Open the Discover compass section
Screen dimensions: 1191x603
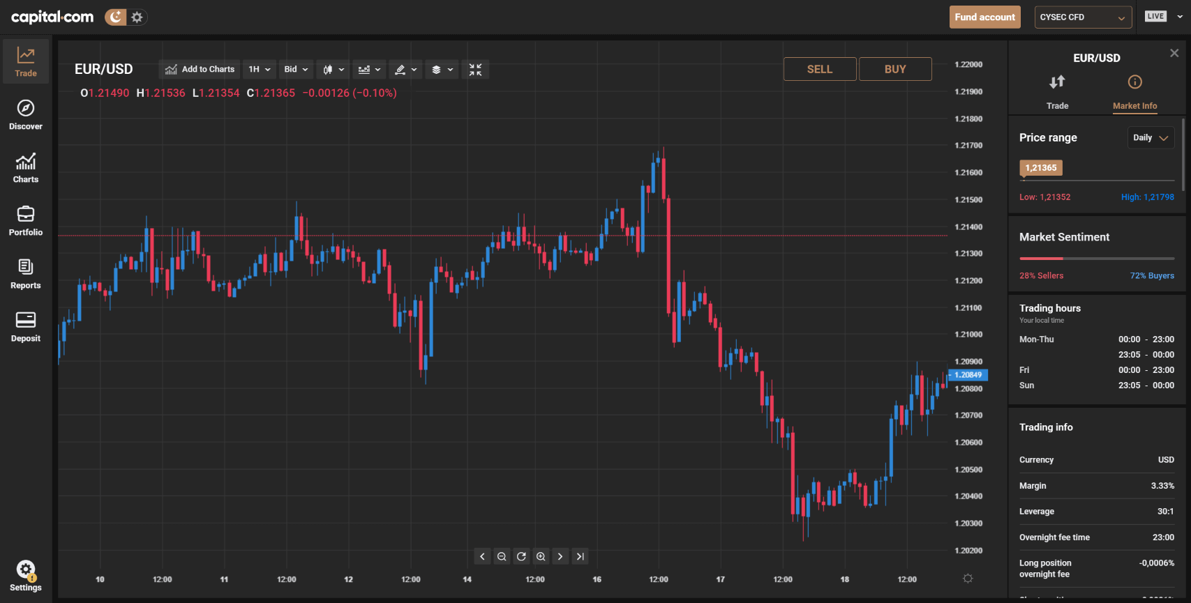pos(26,115)
